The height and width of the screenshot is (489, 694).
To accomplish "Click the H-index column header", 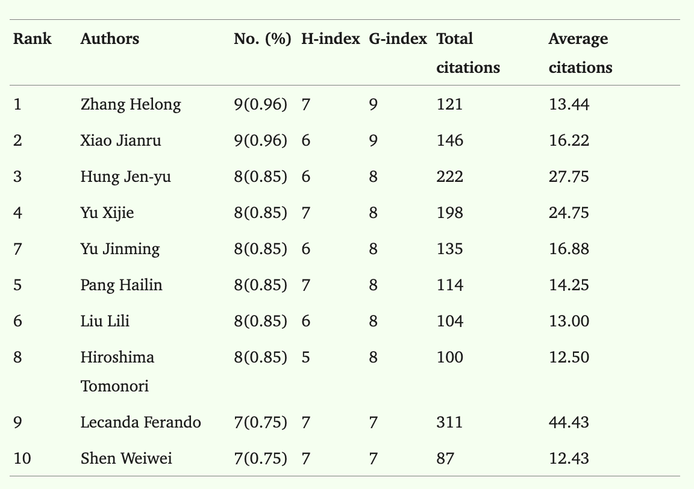I will coord(331,39).
